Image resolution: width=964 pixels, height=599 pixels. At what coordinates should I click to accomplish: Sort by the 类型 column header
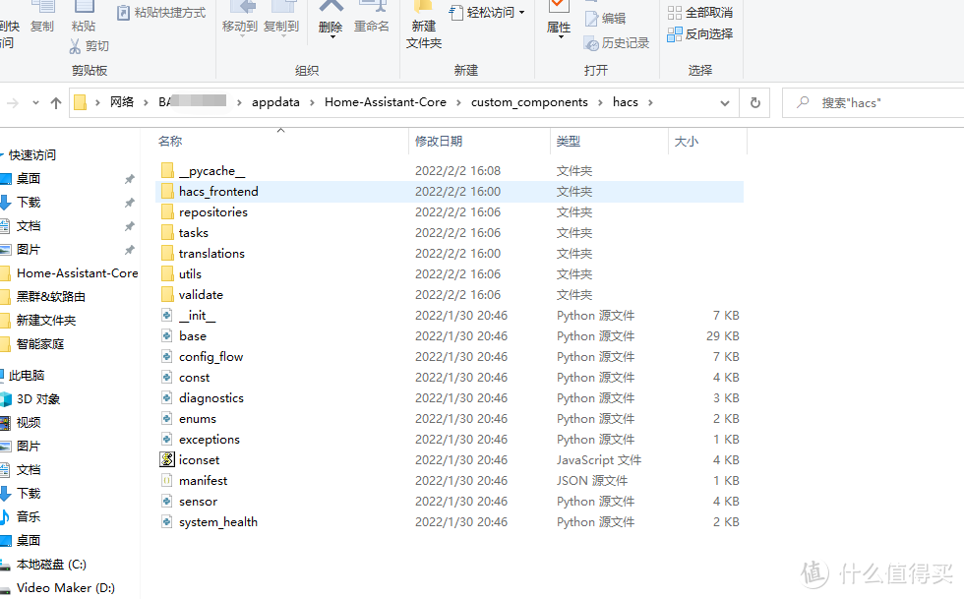point(569,142)
